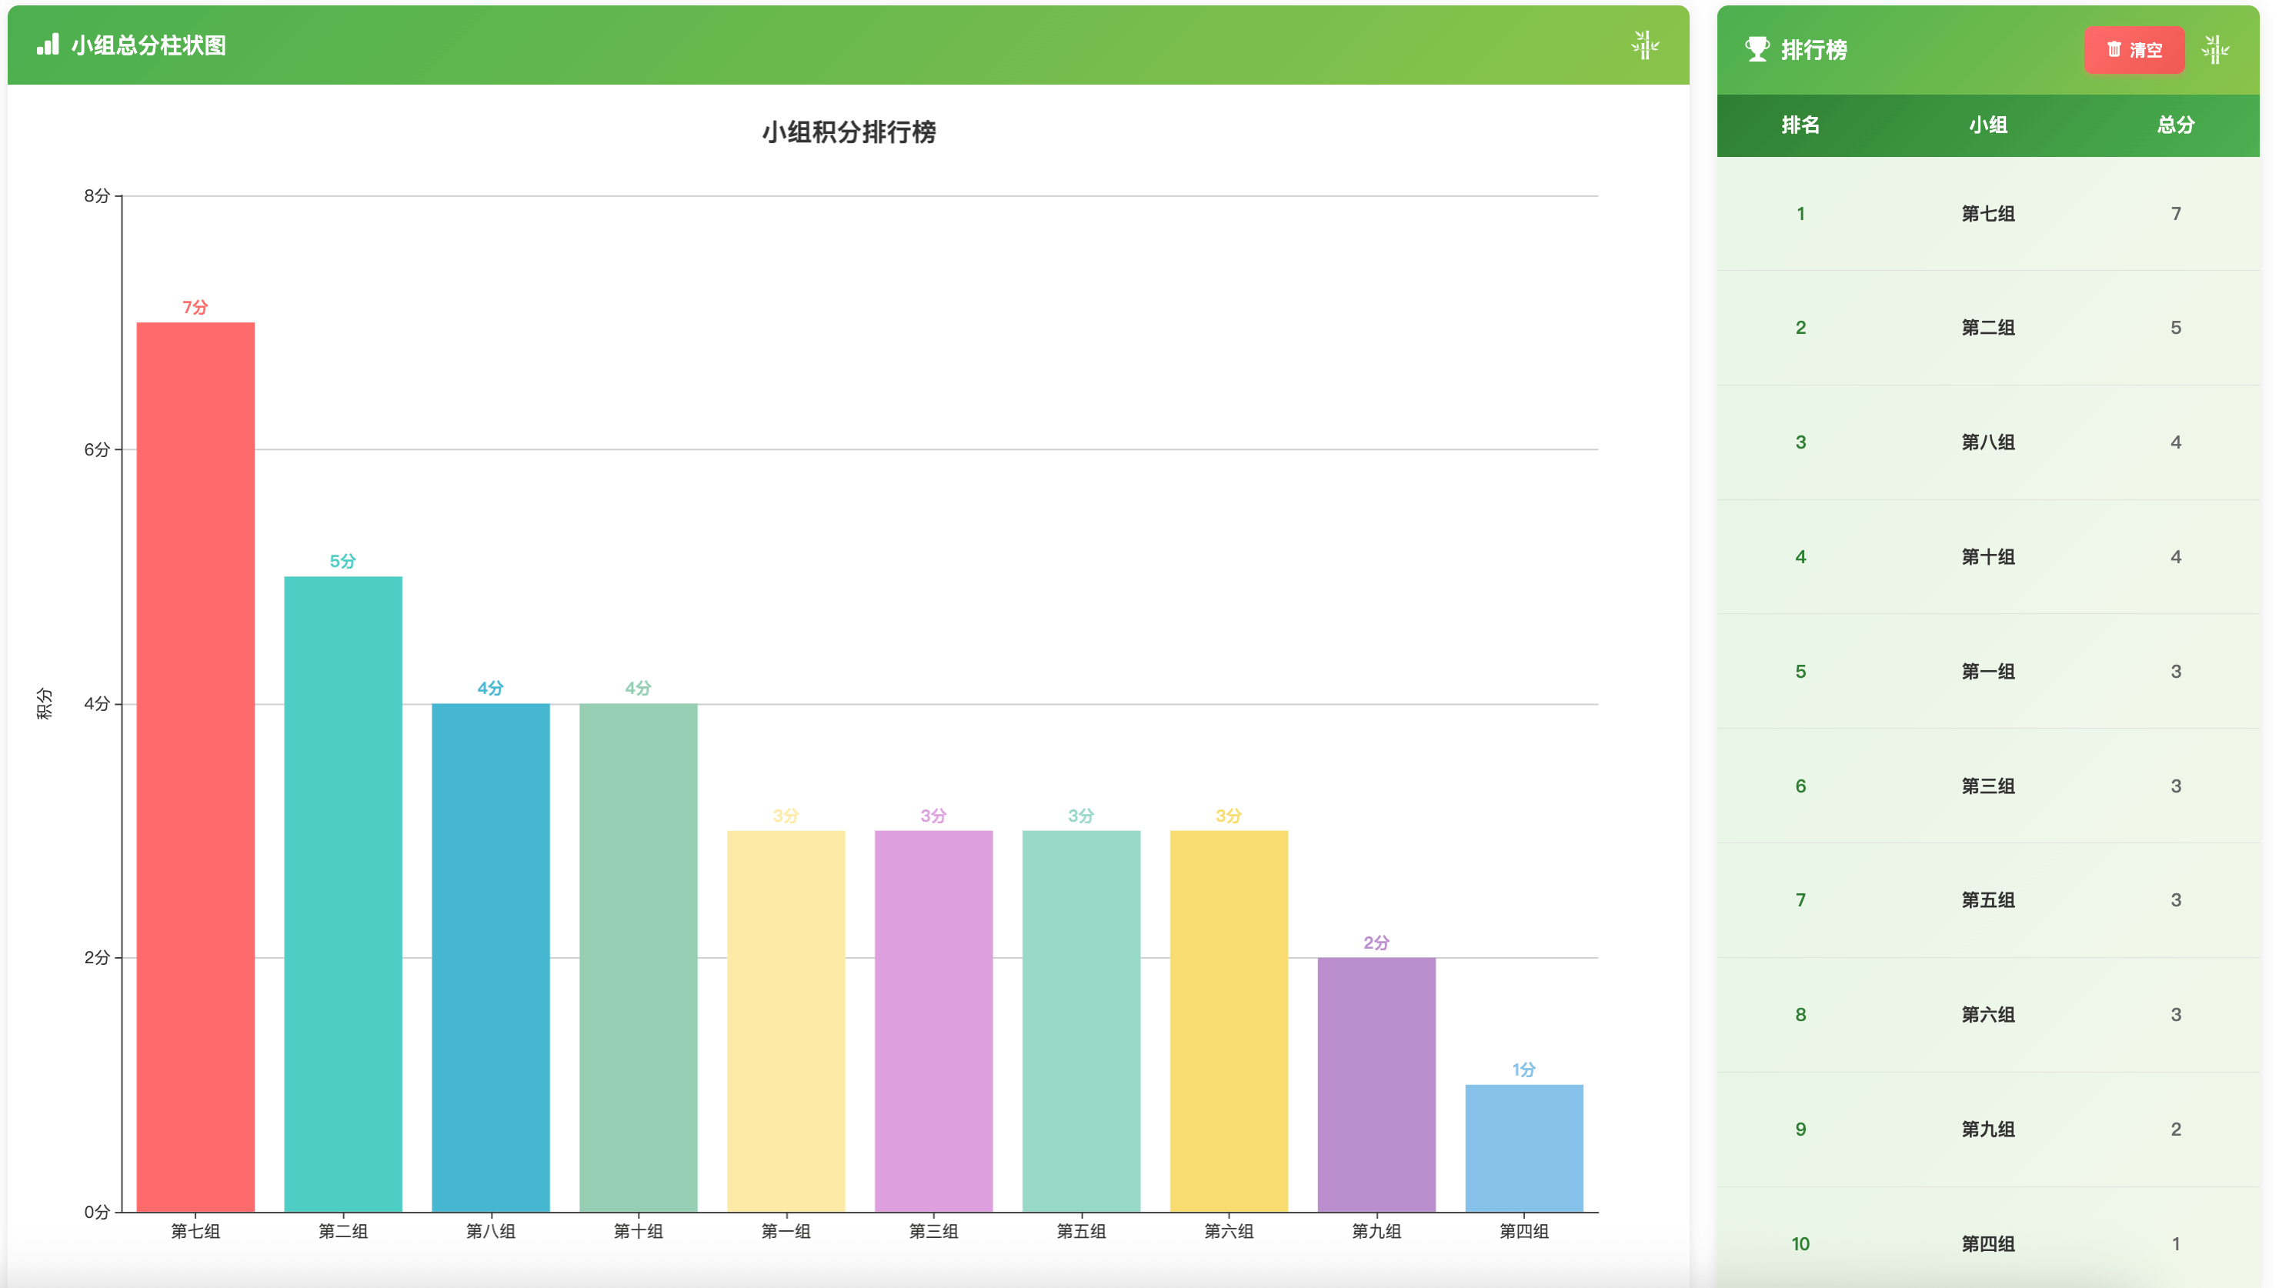2279x1288 pixels.
Task: Click the trophy icon beside 排行榜
Action: click(x=1756, y=49)
